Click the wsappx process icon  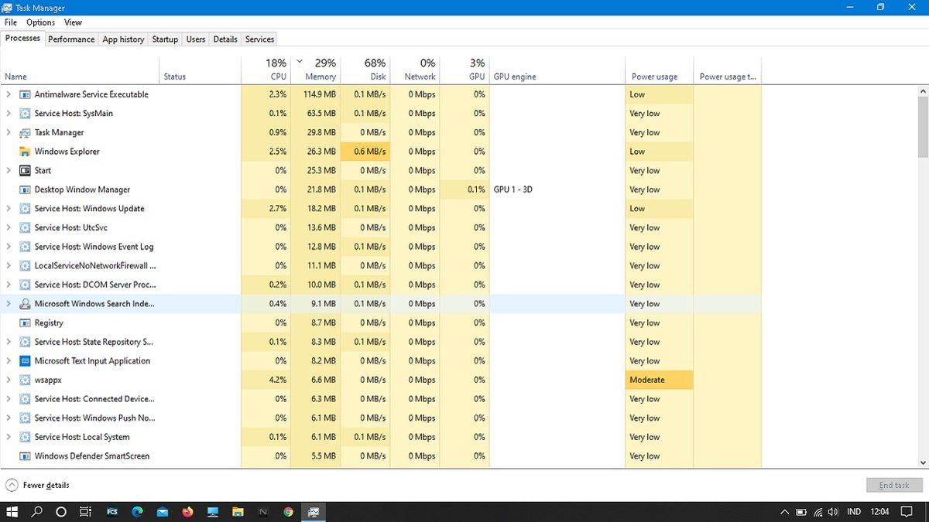(26, 380)
